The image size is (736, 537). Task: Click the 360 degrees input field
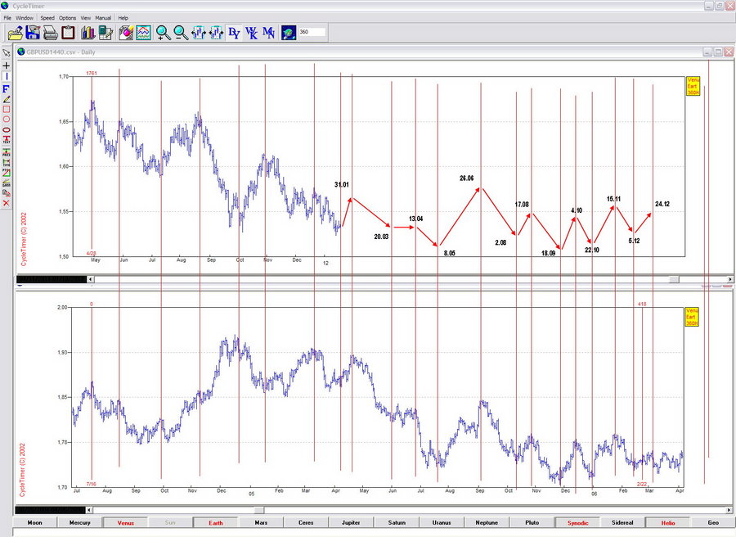tap(312, 33)
